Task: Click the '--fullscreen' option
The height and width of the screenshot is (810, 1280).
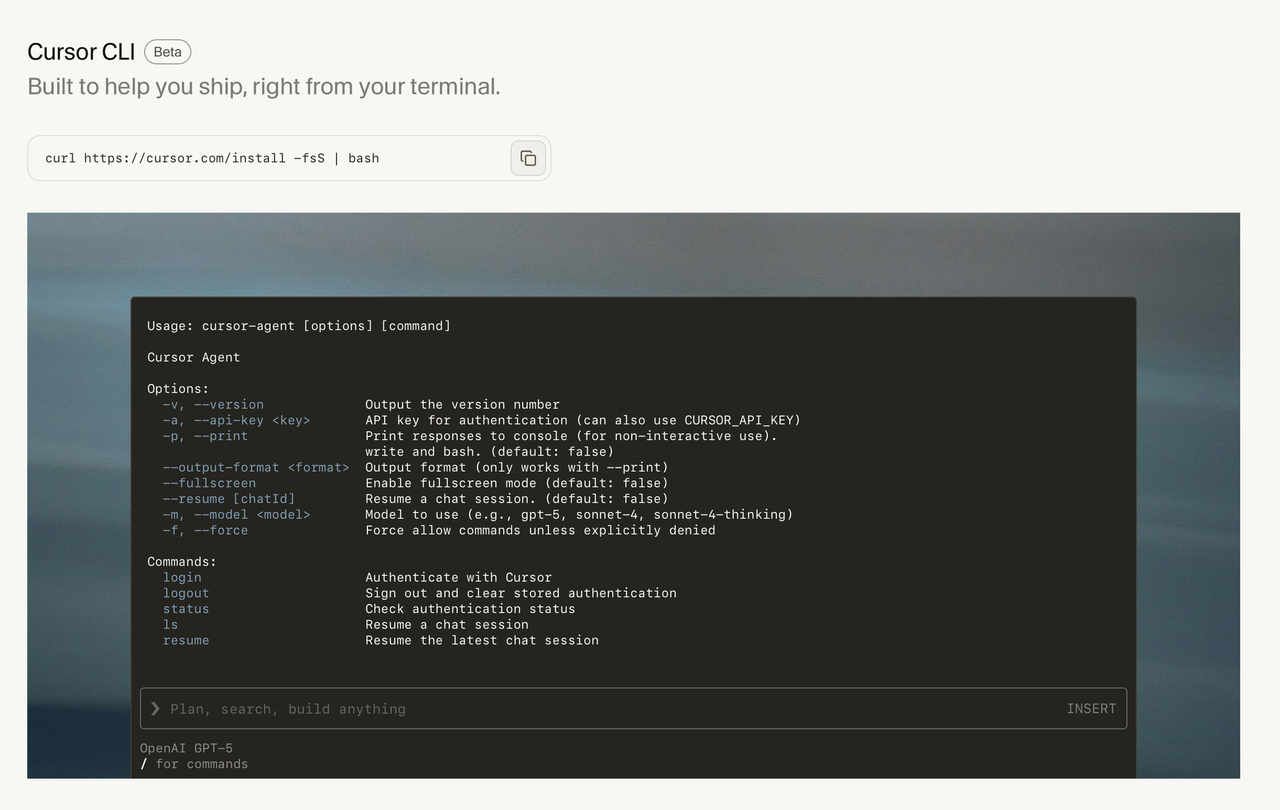Action: coord(209,483)
